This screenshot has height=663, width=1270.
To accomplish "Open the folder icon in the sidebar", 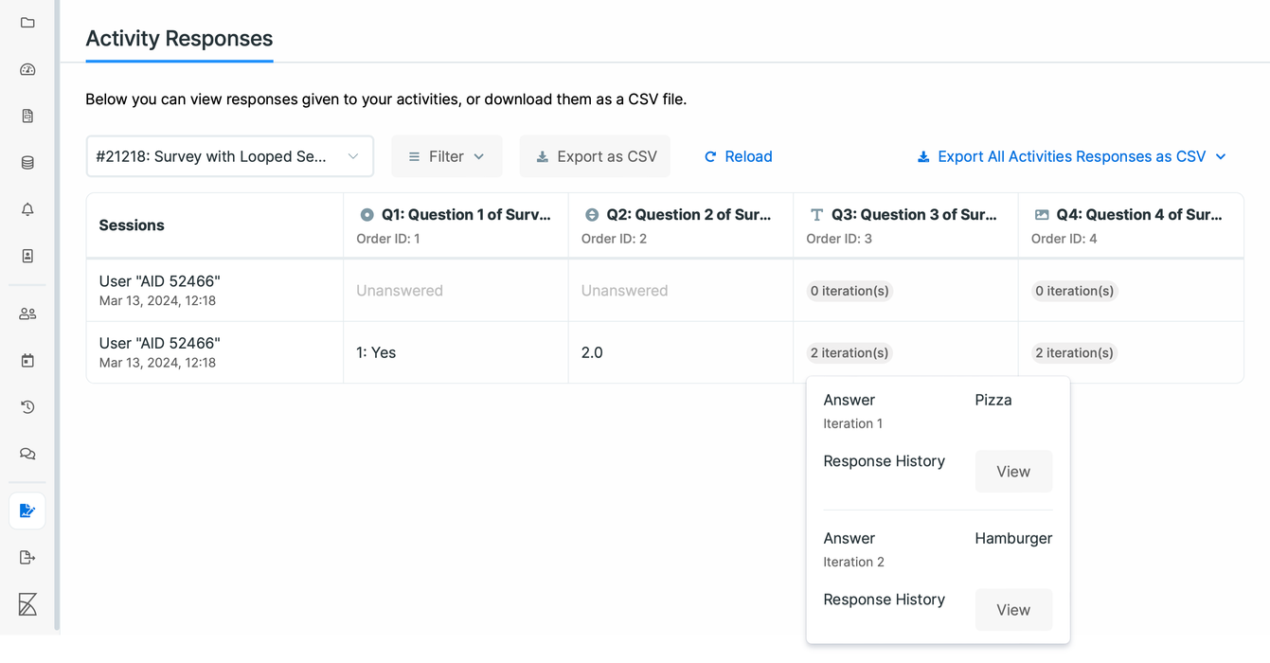I will 27,23.
